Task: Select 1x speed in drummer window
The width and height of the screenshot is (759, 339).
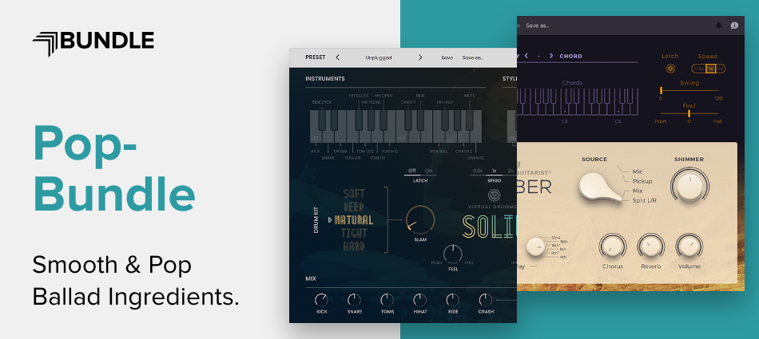Action: tap(495, 171)
